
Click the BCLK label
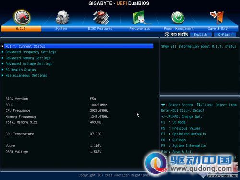(9, 105)
